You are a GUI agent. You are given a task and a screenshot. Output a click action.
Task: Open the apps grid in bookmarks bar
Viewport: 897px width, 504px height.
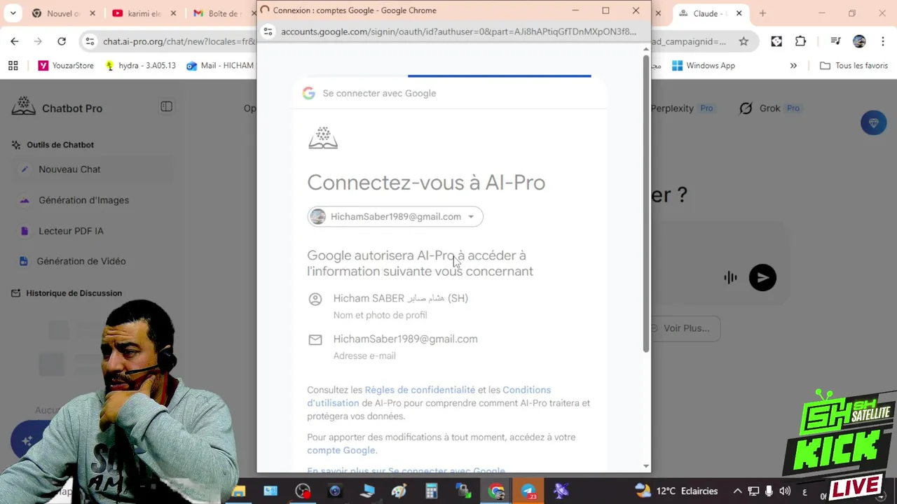[13, 66]
